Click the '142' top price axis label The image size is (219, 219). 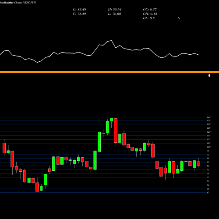pyautogui.click(x=208, y=117)
